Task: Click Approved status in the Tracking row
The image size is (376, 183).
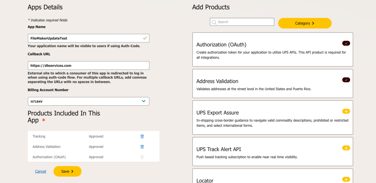Action: (x=96, y=136)
